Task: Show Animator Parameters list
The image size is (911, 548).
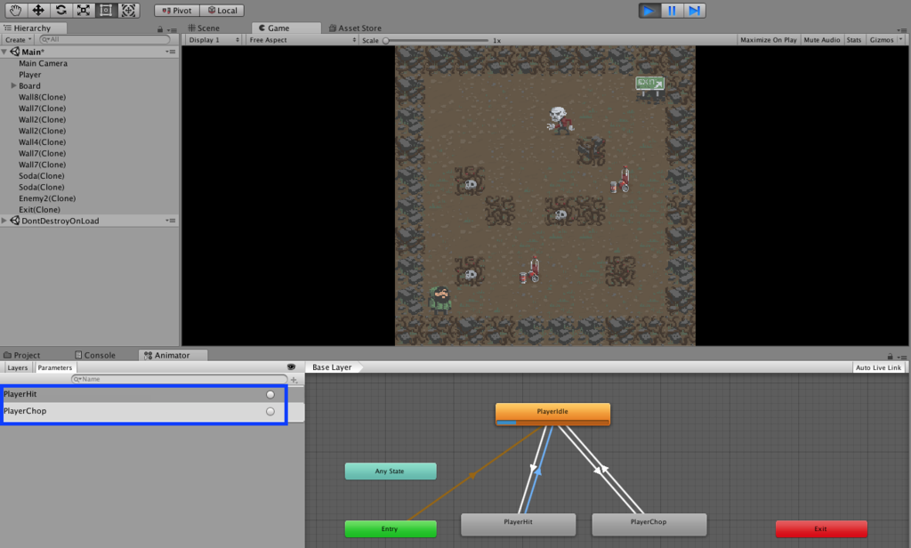Action: point(54,367)
